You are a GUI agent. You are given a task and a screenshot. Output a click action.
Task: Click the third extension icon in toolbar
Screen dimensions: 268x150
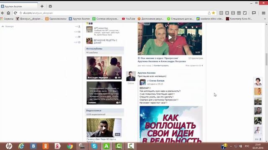pos(233,13)
